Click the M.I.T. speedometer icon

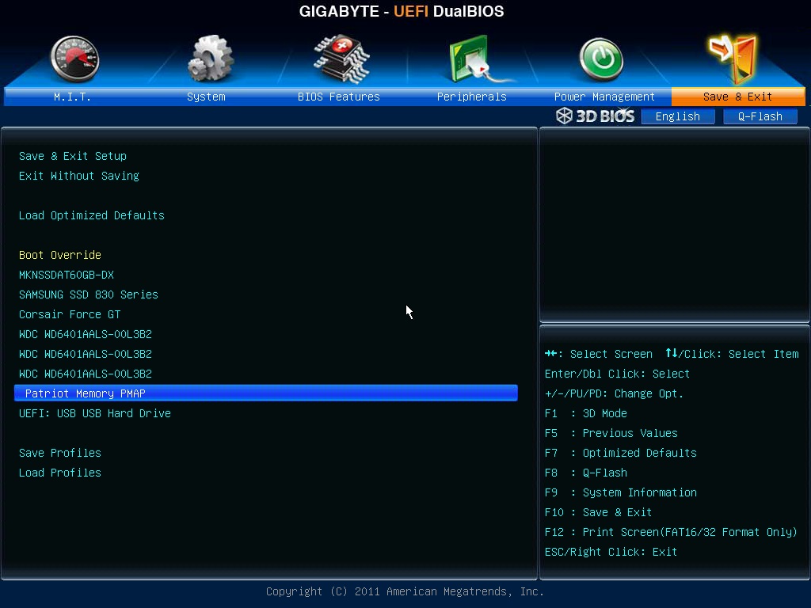point(75,59)
